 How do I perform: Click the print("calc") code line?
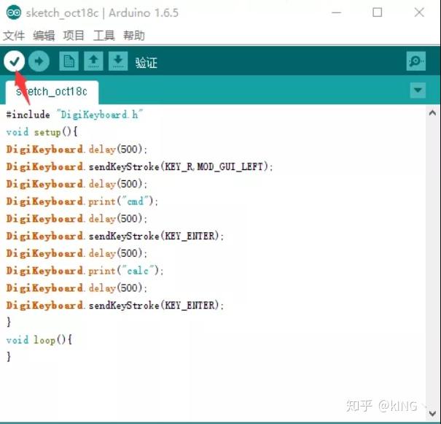pyautogui.click(x=85, y=271)
